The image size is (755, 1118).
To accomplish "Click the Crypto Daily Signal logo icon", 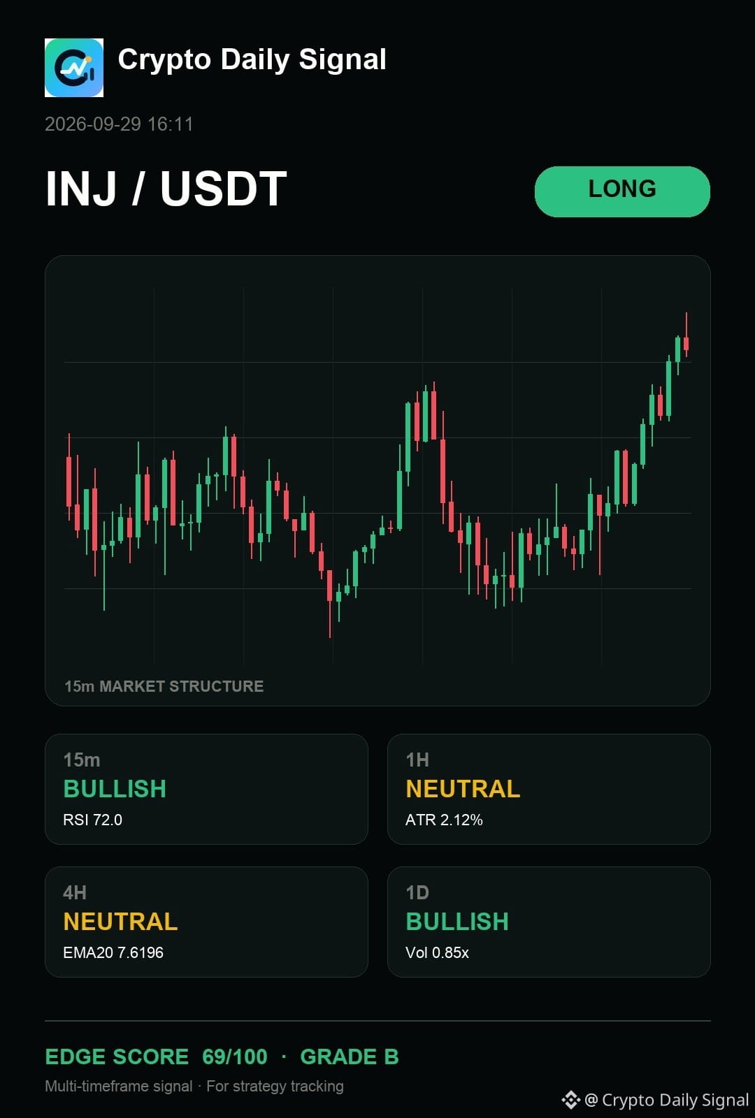I will (x=74, y=68).
